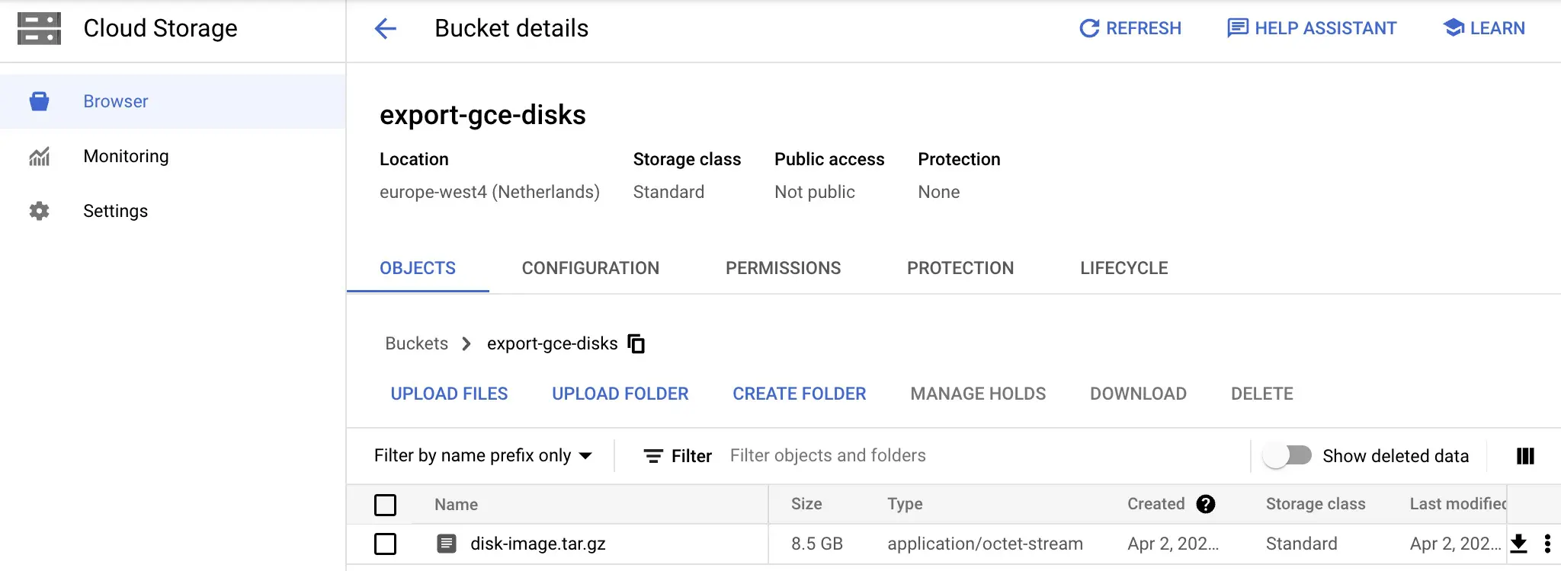Click Manage Holds
This screenshot has width=1561, height=571.
978,394
